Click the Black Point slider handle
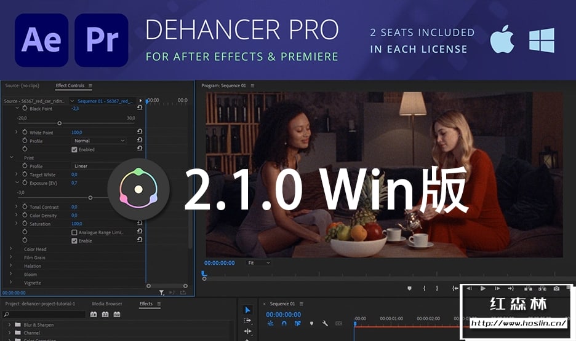 pos(60,123)
